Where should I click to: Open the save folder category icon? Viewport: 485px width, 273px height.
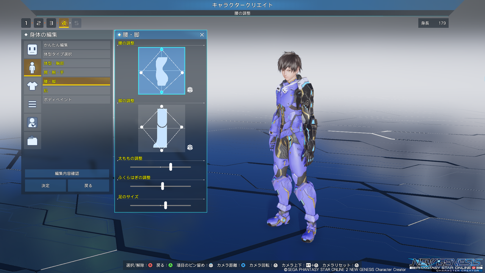pyautogui.click(x=33, y=140)
